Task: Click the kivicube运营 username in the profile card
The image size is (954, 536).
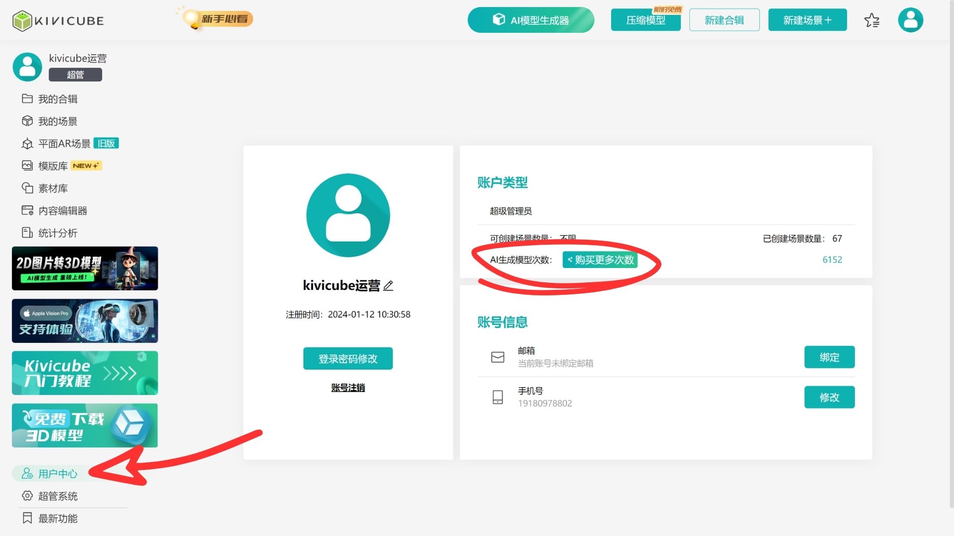Action: click(x=341, y=285)
